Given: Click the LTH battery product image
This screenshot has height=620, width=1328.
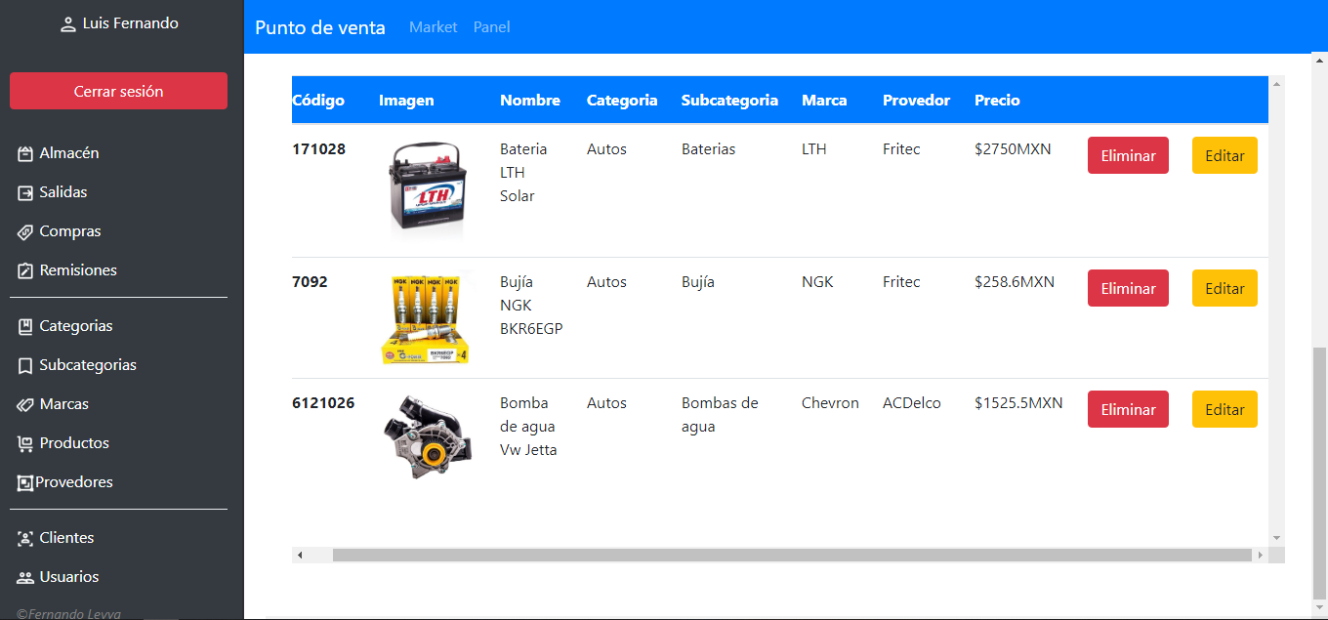Looking at the screenshot, I should point(427,189).
